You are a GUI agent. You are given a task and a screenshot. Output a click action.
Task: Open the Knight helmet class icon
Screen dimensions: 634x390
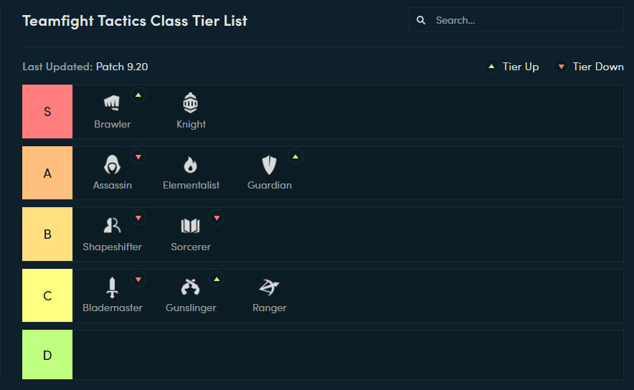[x=191, y=103]
